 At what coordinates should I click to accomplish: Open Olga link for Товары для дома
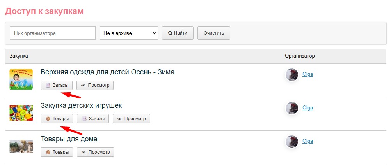(x=307, y=141)
